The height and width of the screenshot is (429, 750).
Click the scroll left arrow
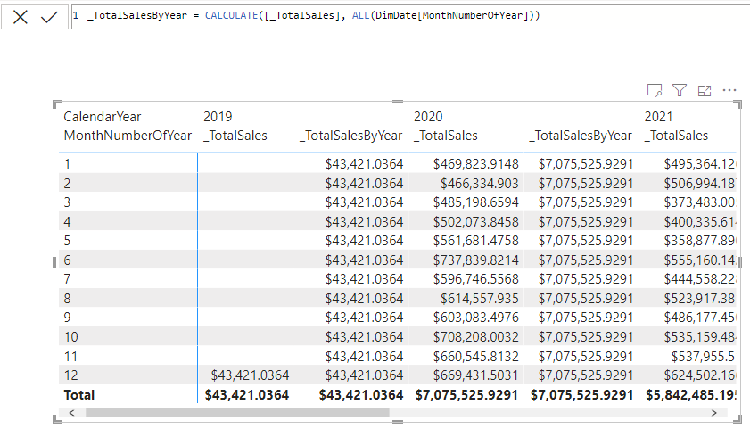[x=71, y=413]
